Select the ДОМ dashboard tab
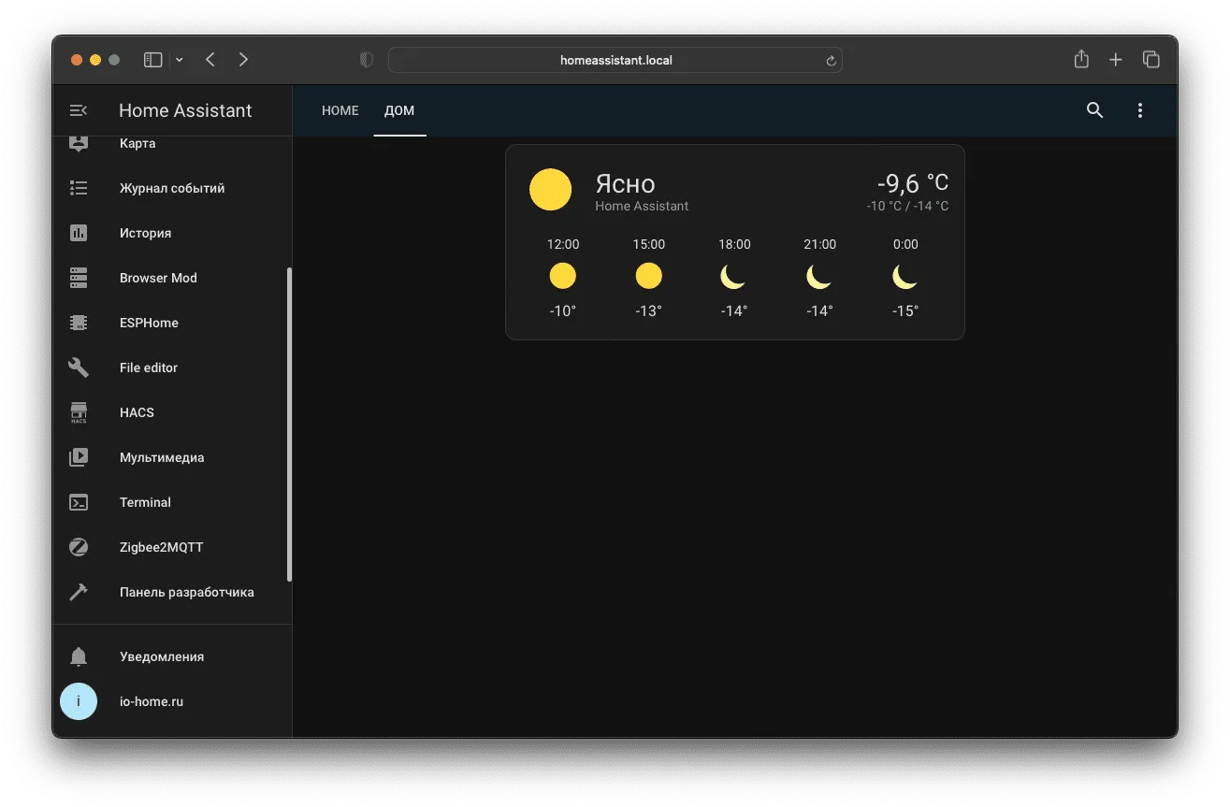 tap(399, 110)
